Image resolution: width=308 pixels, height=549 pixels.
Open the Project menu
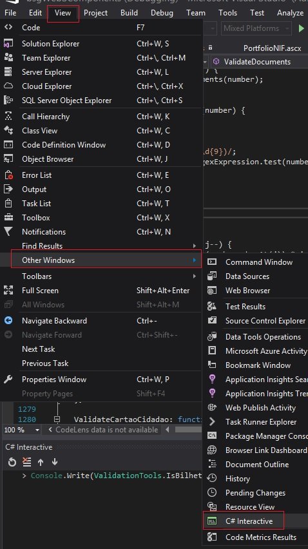point(95,13)
